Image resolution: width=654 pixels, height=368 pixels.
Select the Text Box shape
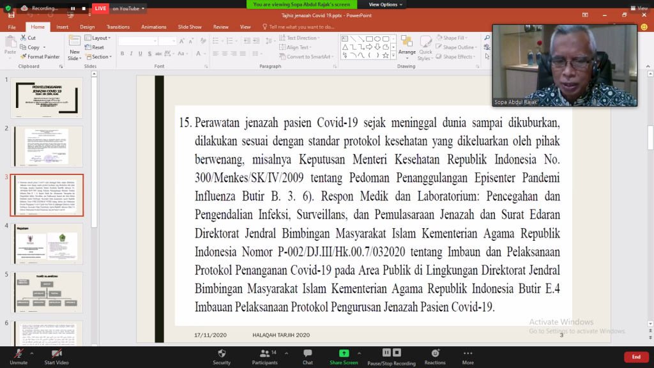(345, 39)
